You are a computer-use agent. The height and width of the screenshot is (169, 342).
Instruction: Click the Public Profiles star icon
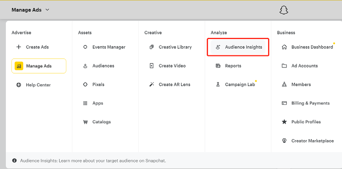284,122
